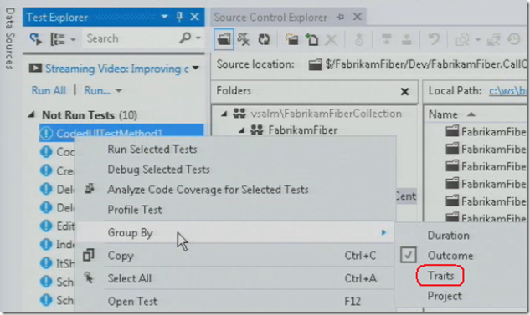Click the Search magnifier icon in Test Explorer
530x315 pixels.
(x=185, y=38)
